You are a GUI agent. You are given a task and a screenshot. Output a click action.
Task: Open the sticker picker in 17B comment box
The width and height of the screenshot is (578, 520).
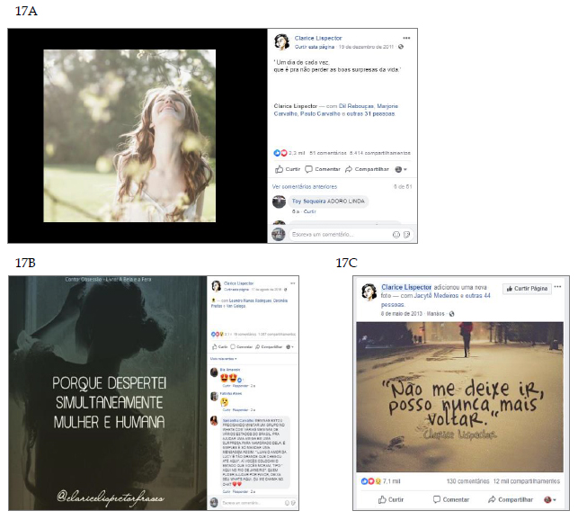point(293,503)
